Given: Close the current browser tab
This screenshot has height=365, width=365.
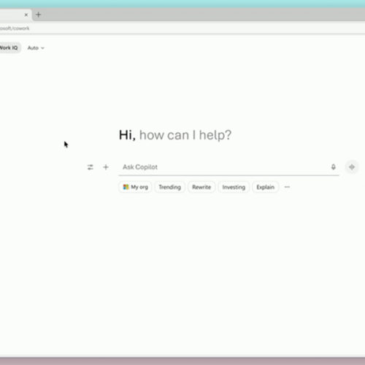Looking at the screenshot, I should pyautogui.click(x=26, y=15).
